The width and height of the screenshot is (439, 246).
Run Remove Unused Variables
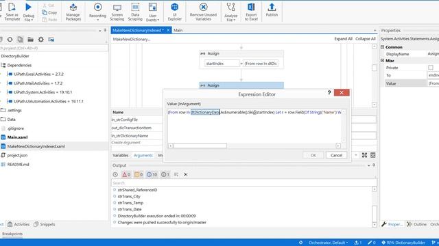[203, 12]
